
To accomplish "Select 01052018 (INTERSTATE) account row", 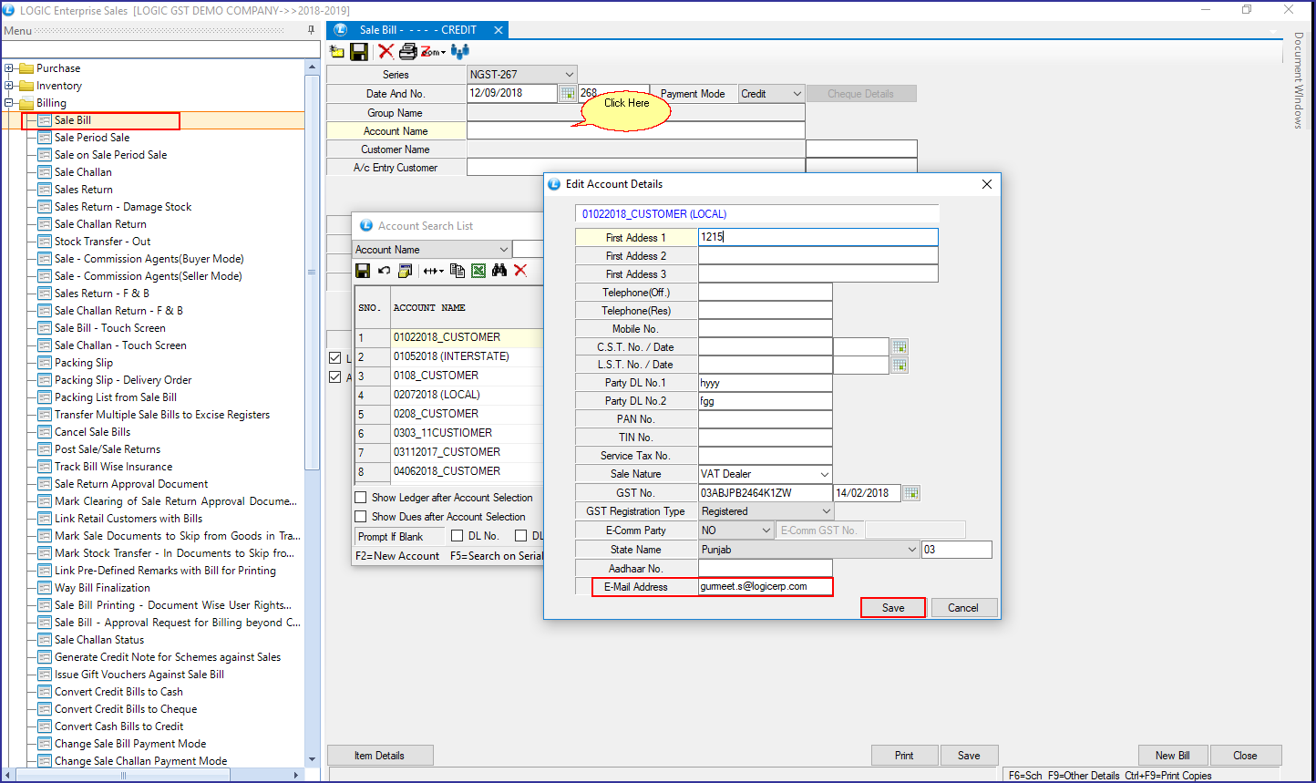I will tap(448, 356).
